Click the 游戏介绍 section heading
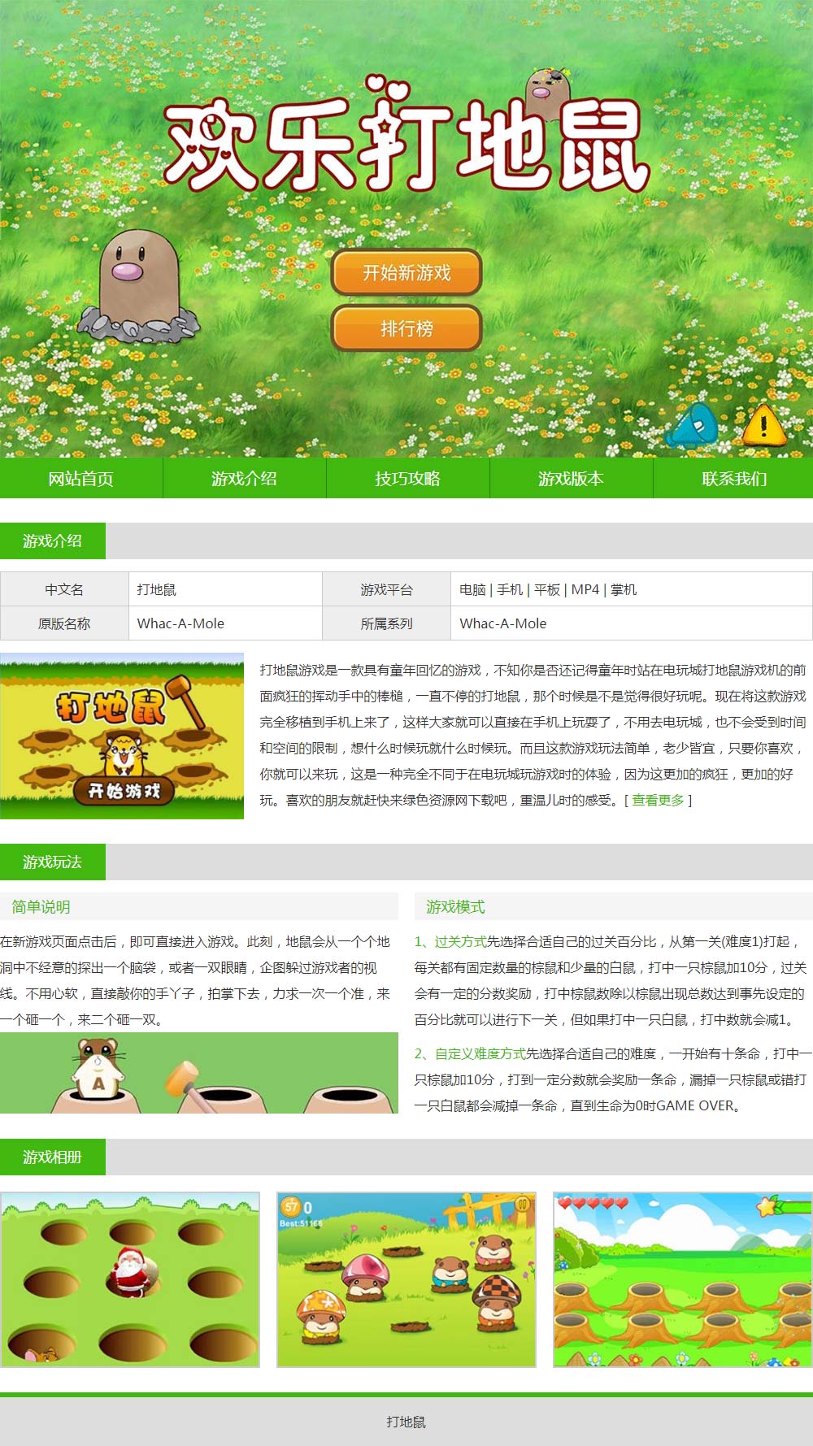The width and height of the screenshot is (813, 1446). tap(53, 541)
